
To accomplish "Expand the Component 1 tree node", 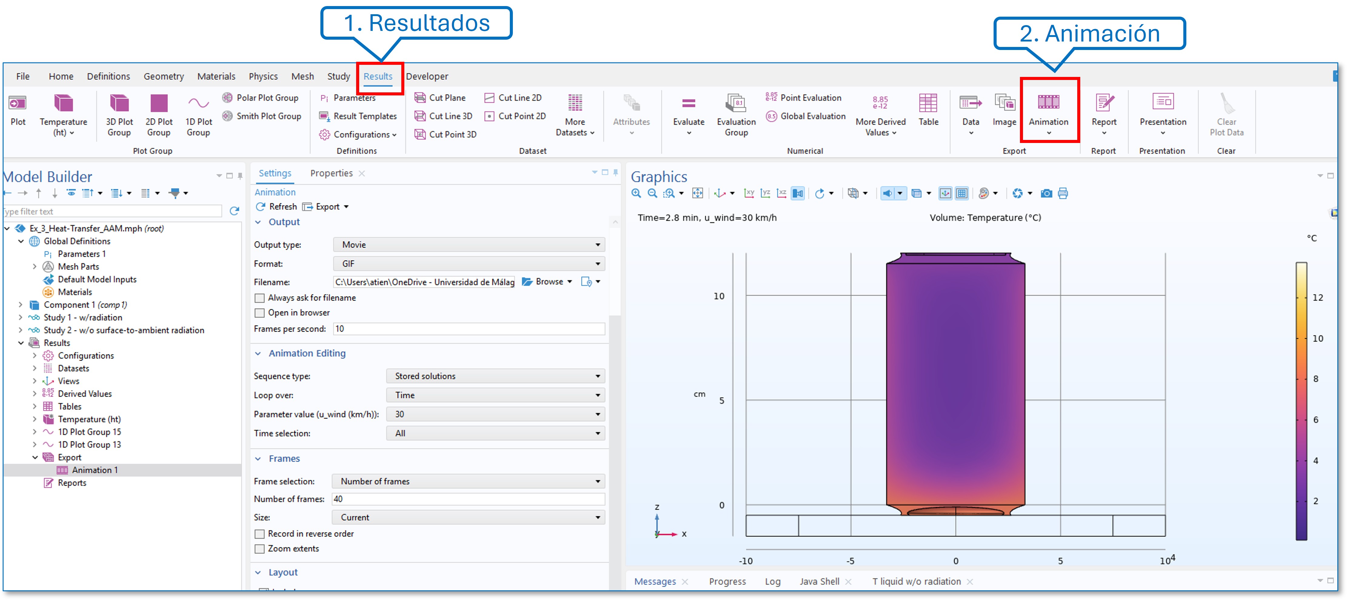I will (x=20, y=305).
